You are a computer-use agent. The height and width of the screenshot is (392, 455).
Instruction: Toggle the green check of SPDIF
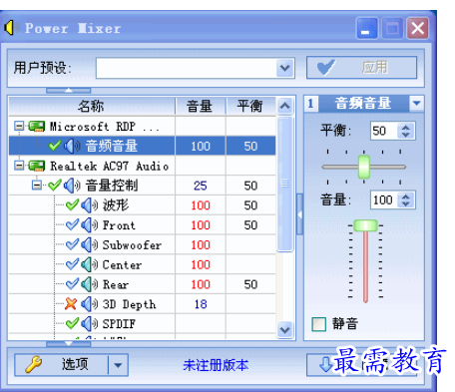pos(72,323)
